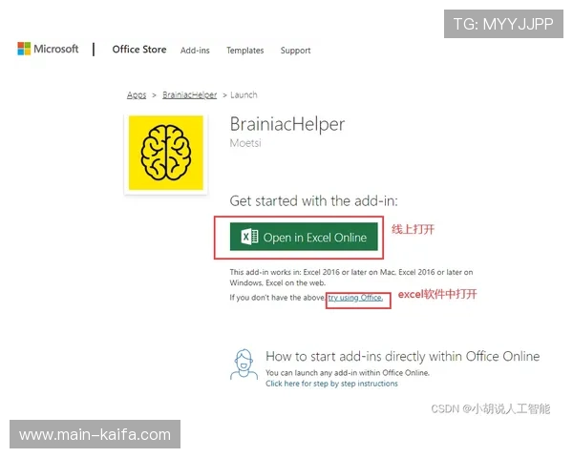
Task: Open the Support page
Action: point(295,51)
